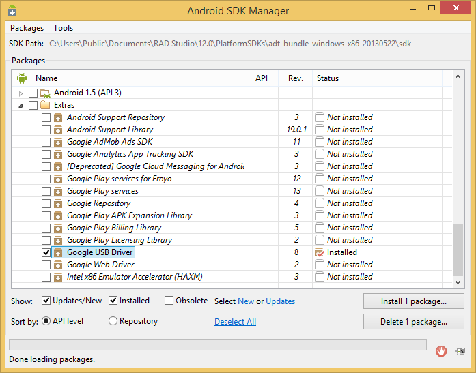
Task: Click the Select New link
Action: click(246, 301)
